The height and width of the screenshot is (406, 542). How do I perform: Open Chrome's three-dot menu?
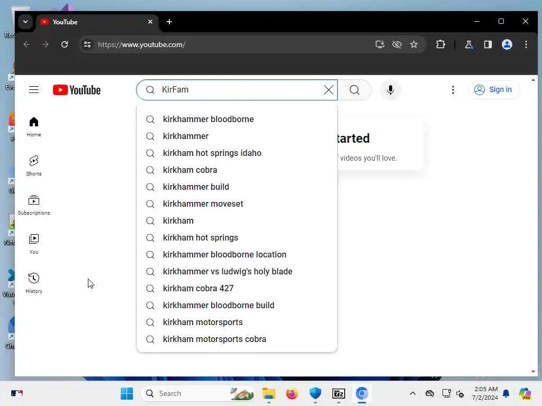pos(526,44)
